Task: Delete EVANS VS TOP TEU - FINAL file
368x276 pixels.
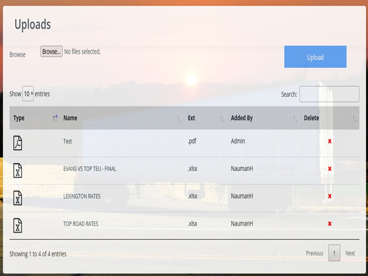Action: (x=330, y=169)
